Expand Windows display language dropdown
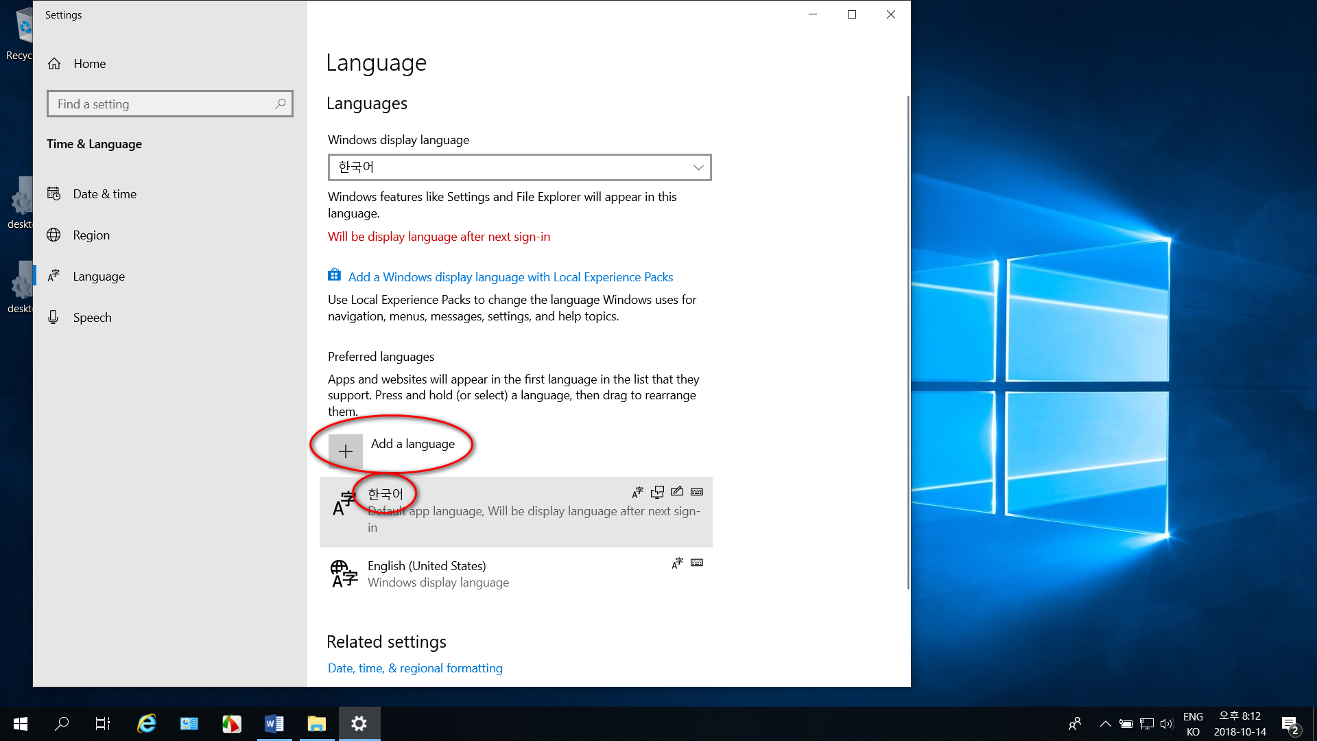The image size is (1317, 741). click(519, 167)
